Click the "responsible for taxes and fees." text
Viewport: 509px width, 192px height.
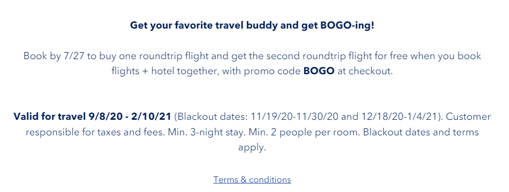[x=95, y=132]
